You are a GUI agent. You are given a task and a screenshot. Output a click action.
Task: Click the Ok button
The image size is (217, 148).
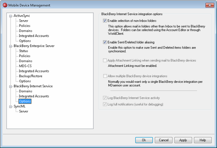(x=144, y=140)
